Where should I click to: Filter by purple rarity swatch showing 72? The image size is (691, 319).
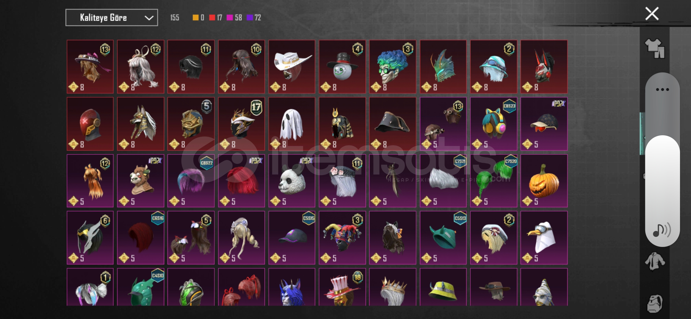pyautogui.click(x=254, y=18)
